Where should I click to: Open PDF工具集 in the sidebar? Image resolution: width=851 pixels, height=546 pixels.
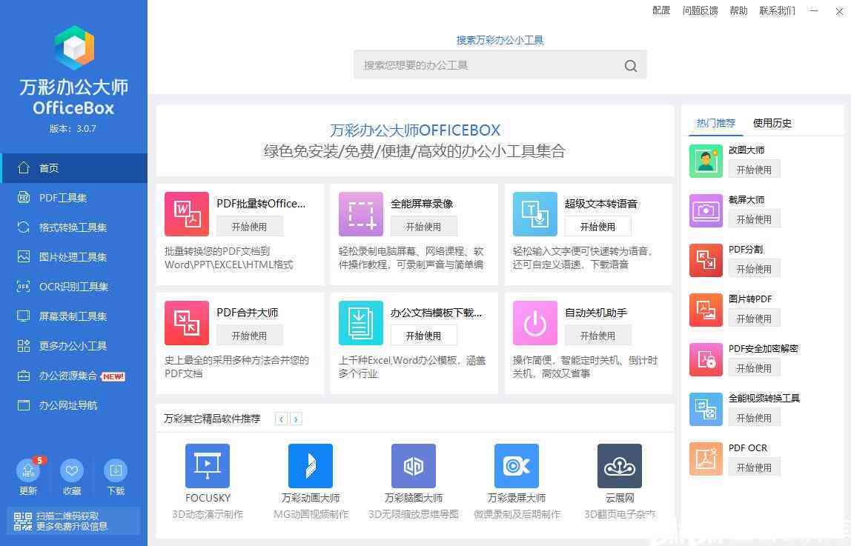point(74,198)
